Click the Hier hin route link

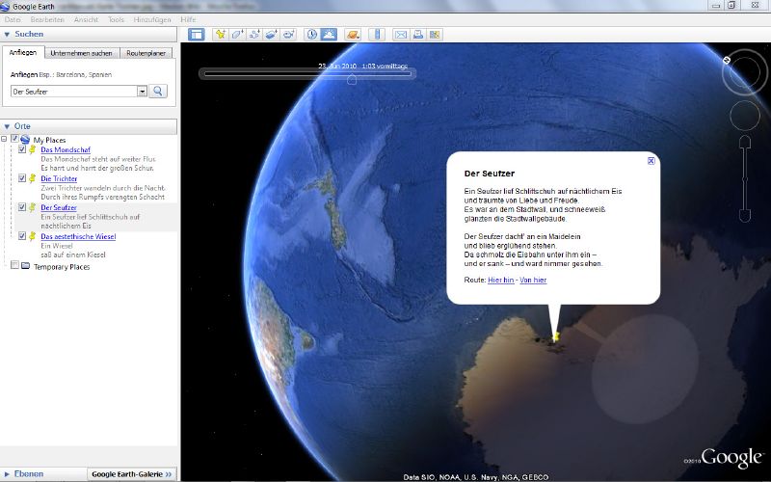coord(500,280)
